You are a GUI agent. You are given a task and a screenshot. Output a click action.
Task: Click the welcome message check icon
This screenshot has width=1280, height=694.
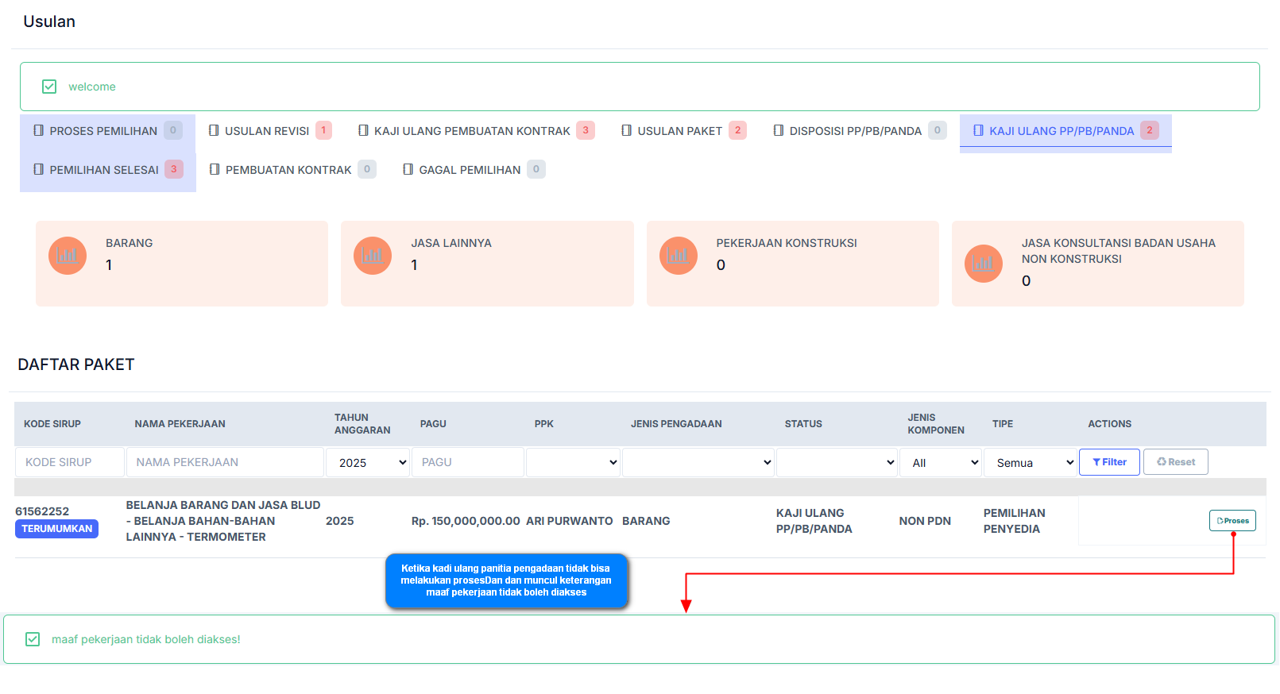tap(49, 87)
